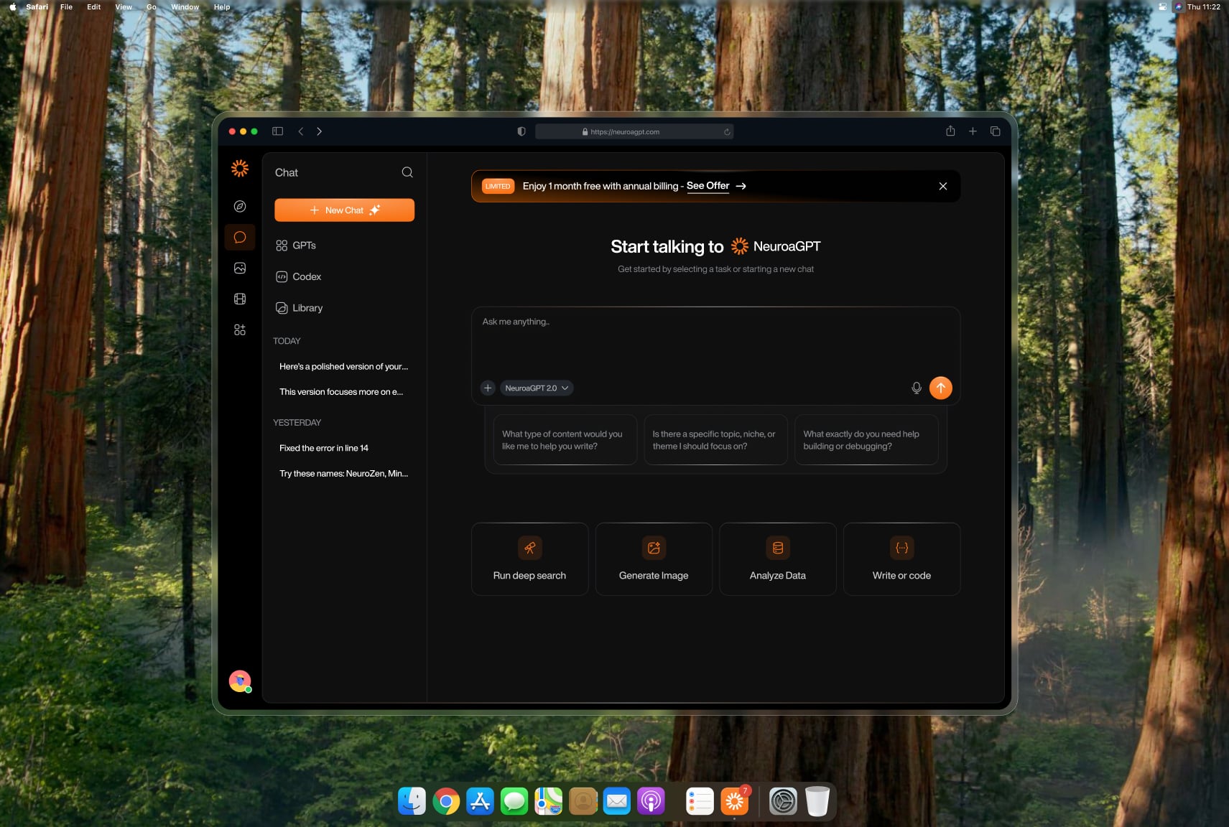Viewport: 1229px width, 827px height.
Task: Follow the See Offer link
Action: [x=708, y=186]
